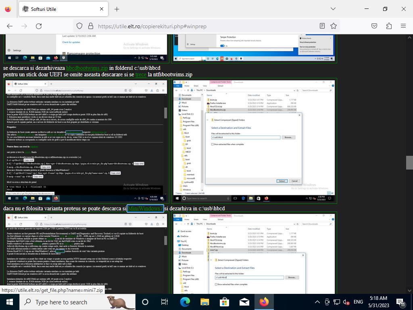
Task: Open a new browser tab
Action: coord(117,9)
